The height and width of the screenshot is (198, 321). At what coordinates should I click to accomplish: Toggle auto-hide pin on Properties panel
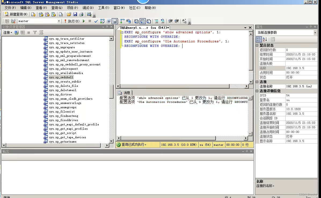311,27
